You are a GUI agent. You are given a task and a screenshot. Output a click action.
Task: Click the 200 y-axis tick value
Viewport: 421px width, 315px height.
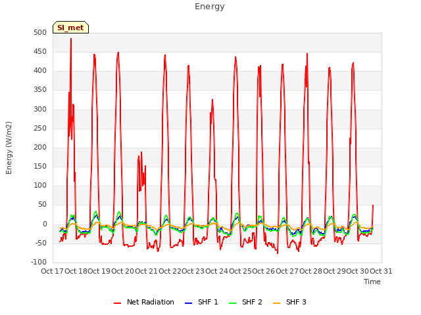pyautogui.click(x=40, y=147)
